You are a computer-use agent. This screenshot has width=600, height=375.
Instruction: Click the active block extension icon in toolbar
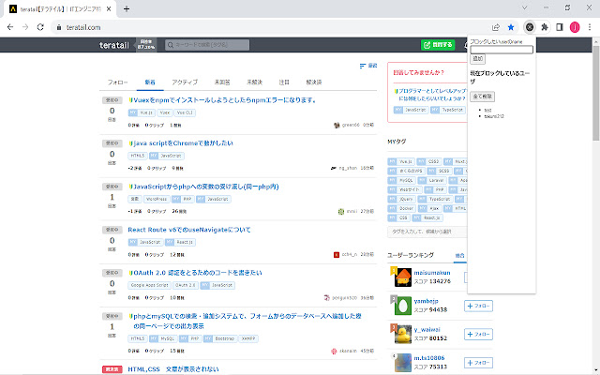(x=530, y=27)
